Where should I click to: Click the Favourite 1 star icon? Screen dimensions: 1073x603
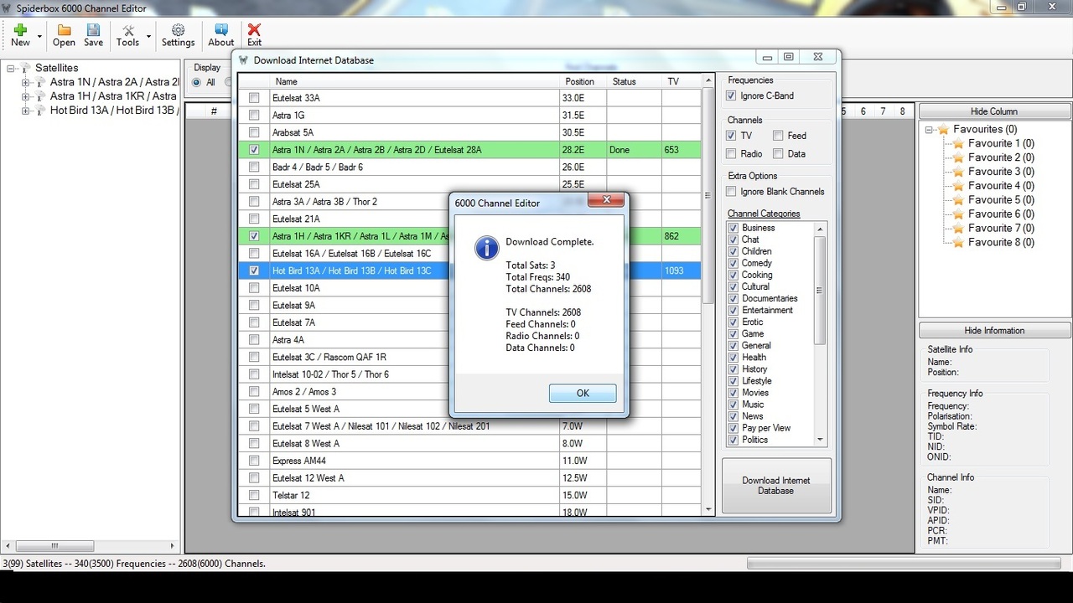coord(959,143)
